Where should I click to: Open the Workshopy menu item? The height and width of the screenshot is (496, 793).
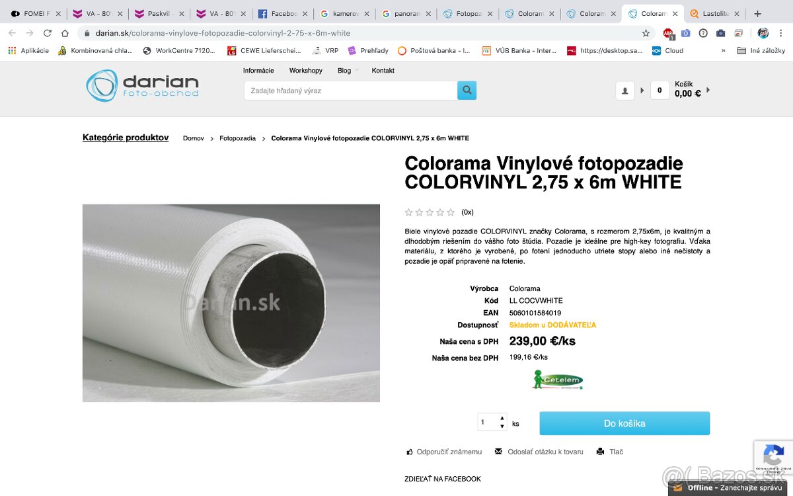click(305, 71)
